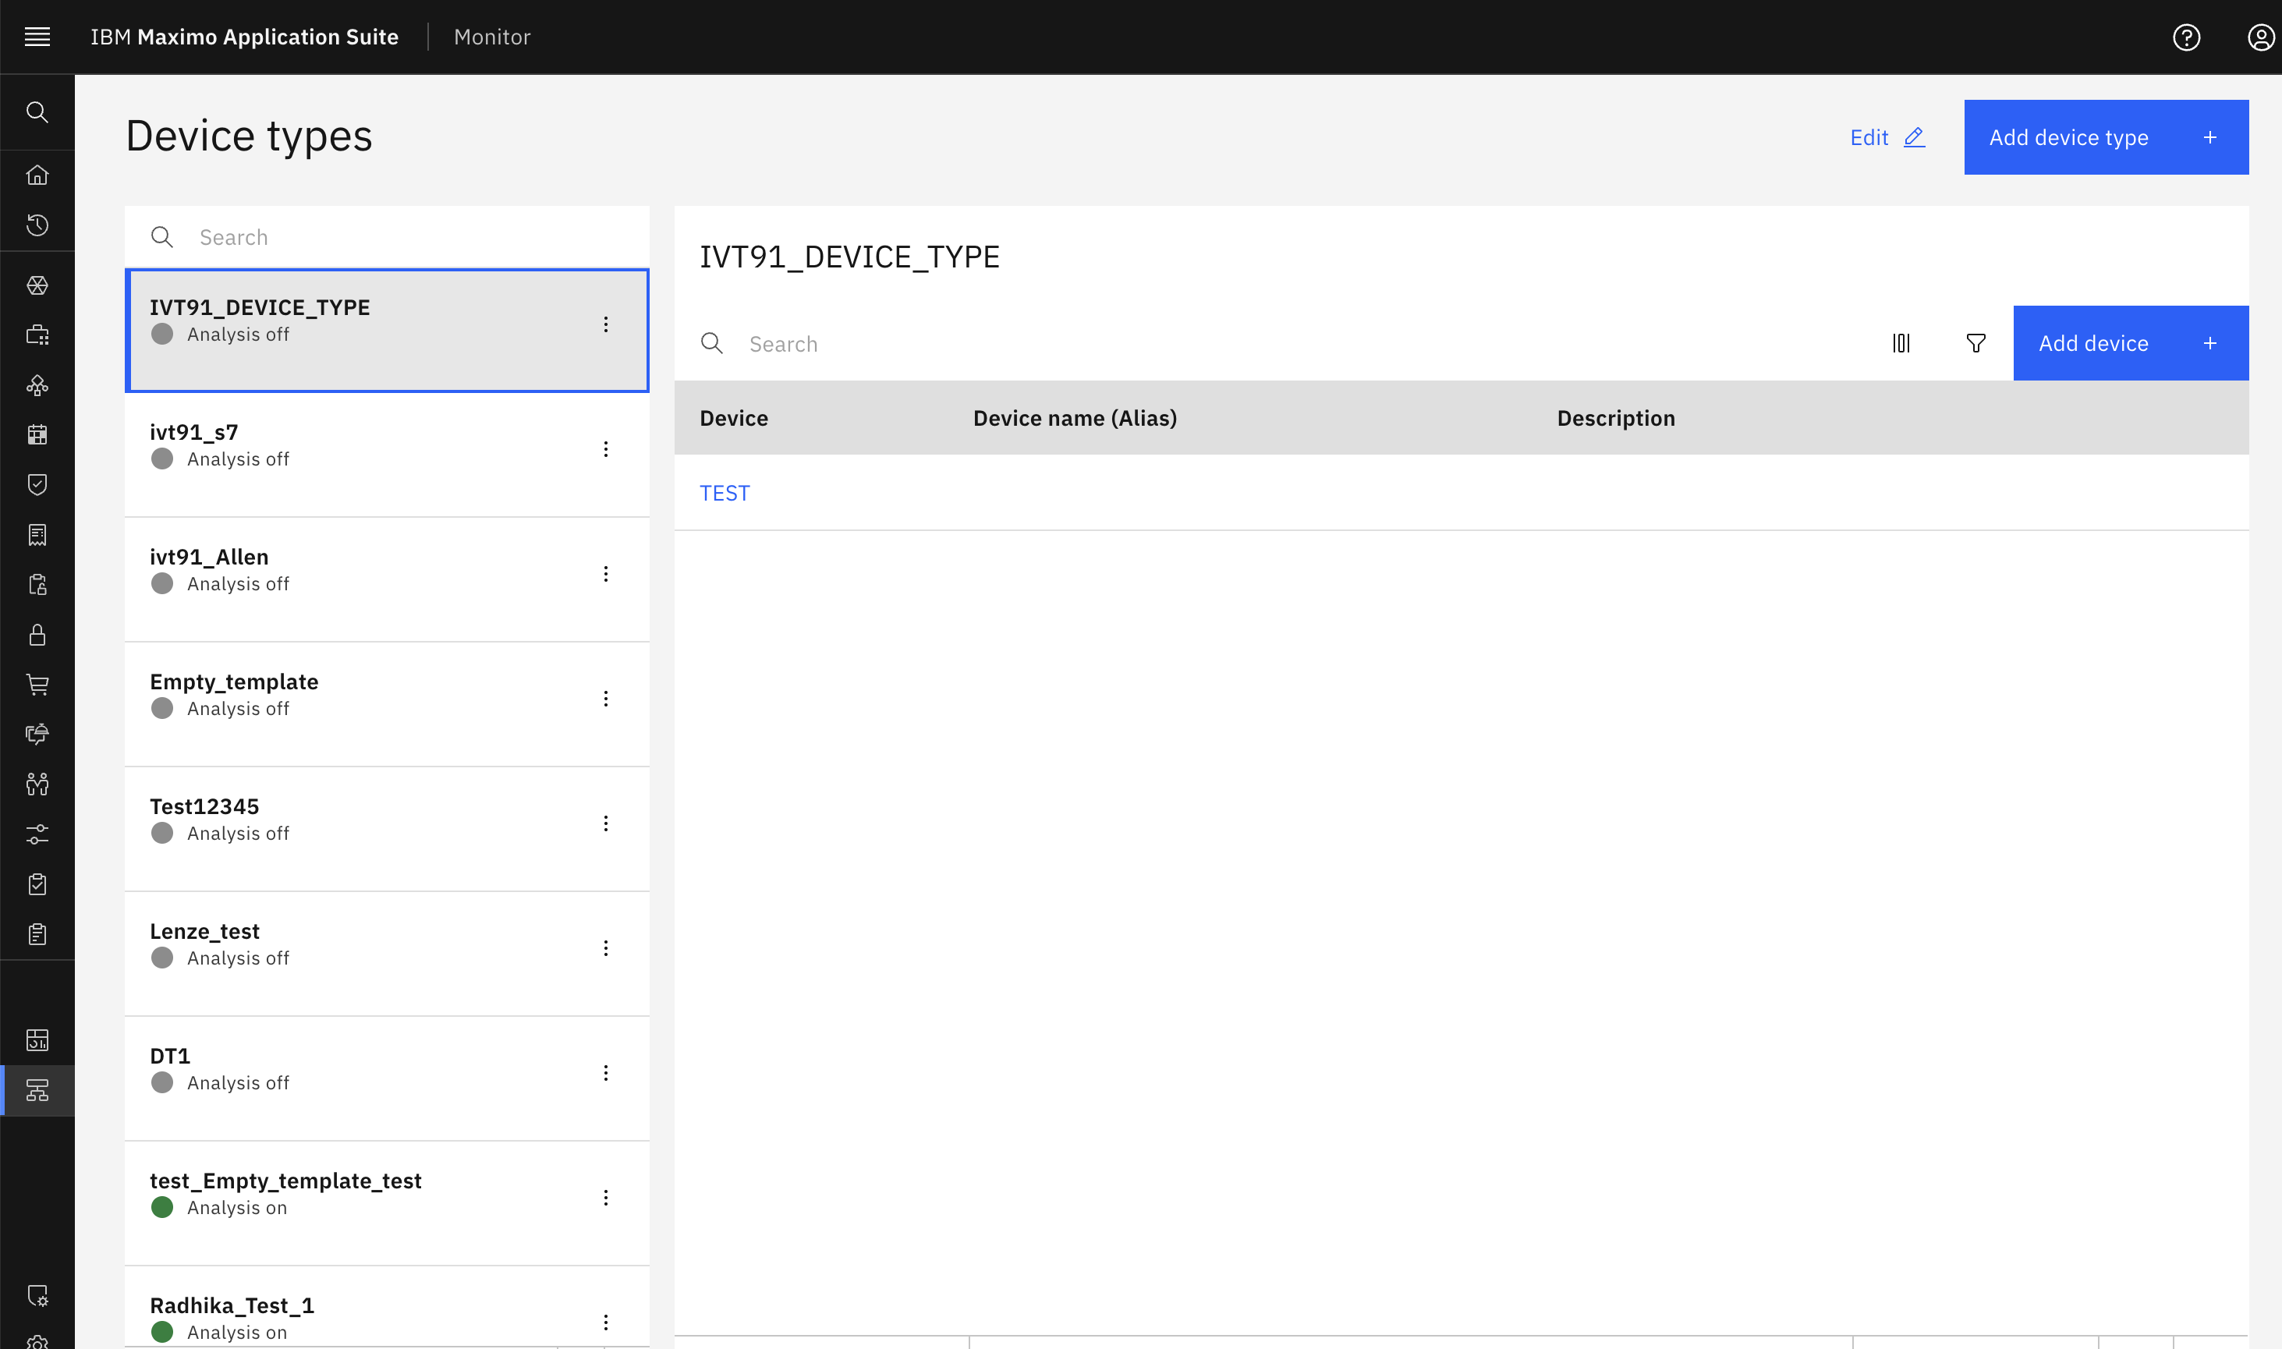Click the column settings icon in device table
Viewport: 2282px width, 1349px height.
tap(1901, 342)
